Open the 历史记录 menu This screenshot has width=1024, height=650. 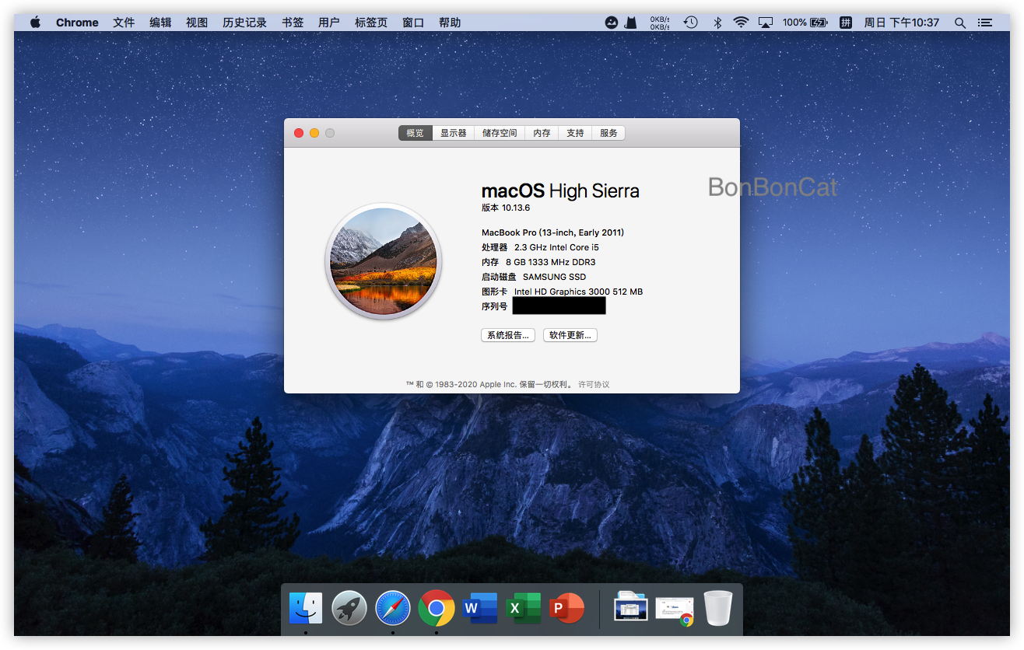tap(244, 23)
